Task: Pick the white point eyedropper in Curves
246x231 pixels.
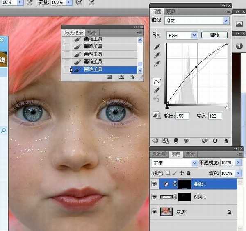Action: (x=156, y=64)
